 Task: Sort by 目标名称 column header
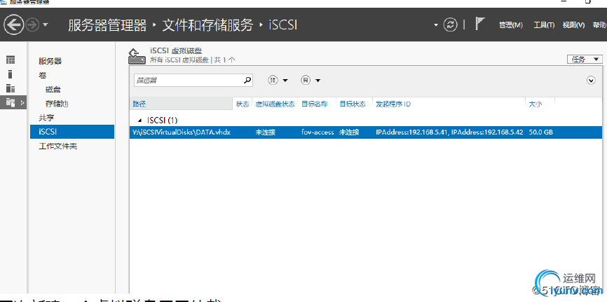[314, 104]
